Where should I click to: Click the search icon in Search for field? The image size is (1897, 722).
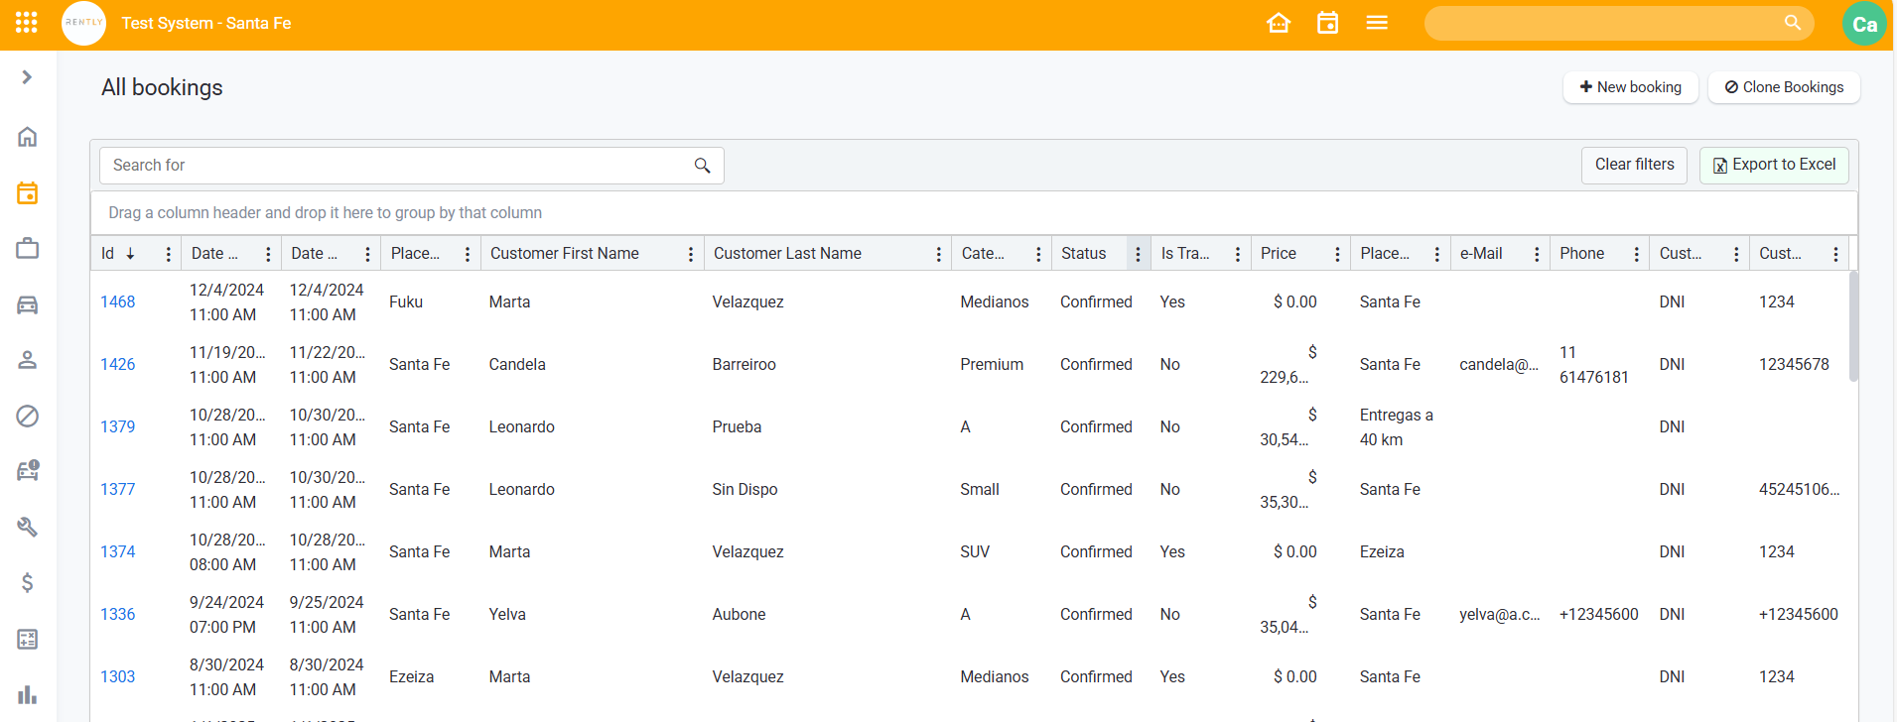pos(702,166)
